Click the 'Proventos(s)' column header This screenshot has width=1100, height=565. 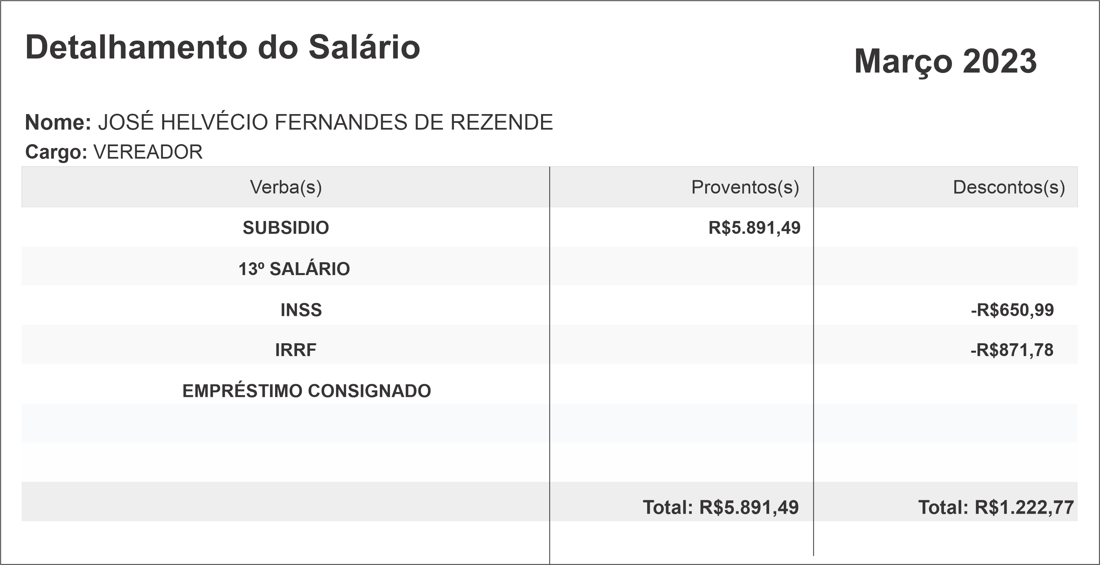745,187
